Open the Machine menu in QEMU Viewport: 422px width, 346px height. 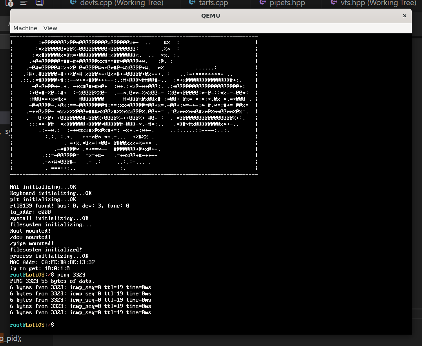tap(25, 28)
